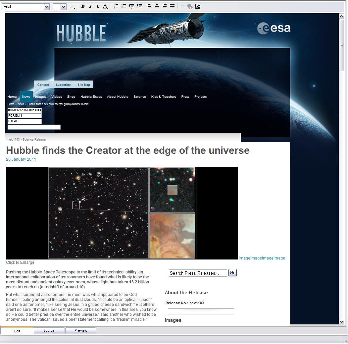Toggle underline formatting
Viewport: 348px width, 344px height.
coord(98,6)
